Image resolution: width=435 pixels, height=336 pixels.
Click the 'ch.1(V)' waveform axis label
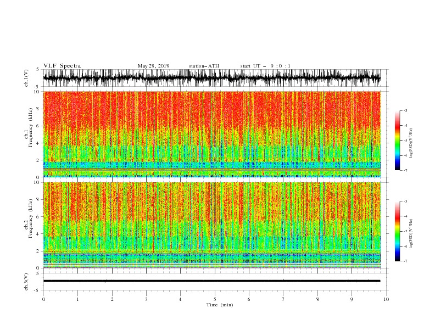[26, 78]
